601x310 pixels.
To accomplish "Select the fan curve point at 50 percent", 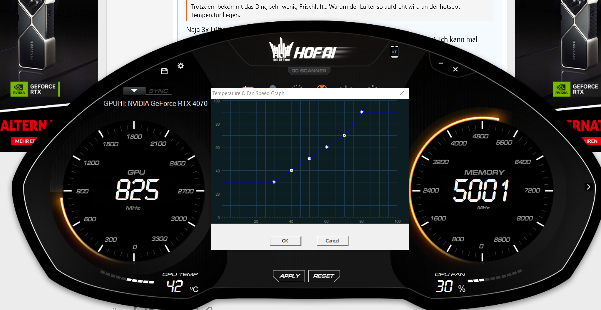I will (309, 159).
